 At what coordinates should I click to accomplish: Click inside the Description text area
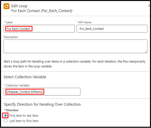75,46
